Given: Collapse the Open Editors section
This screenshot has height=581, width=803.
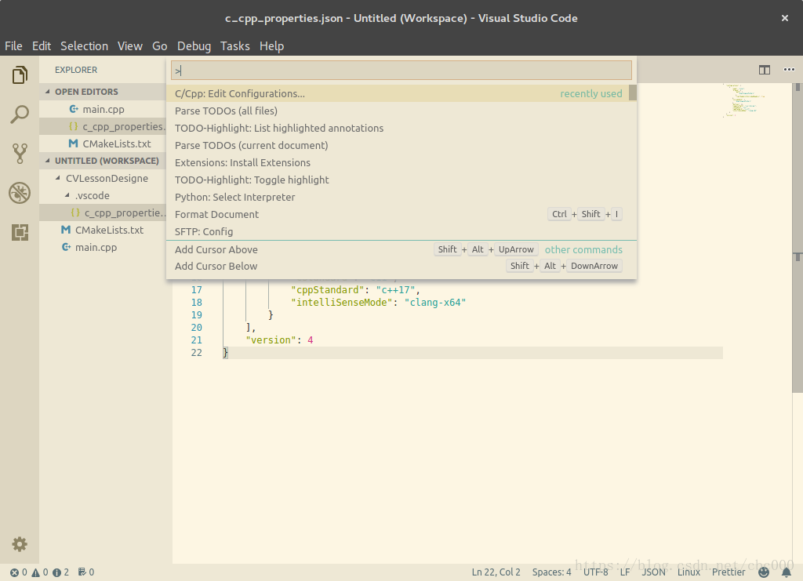Looking at the screenshot, I should pos(48,92).
